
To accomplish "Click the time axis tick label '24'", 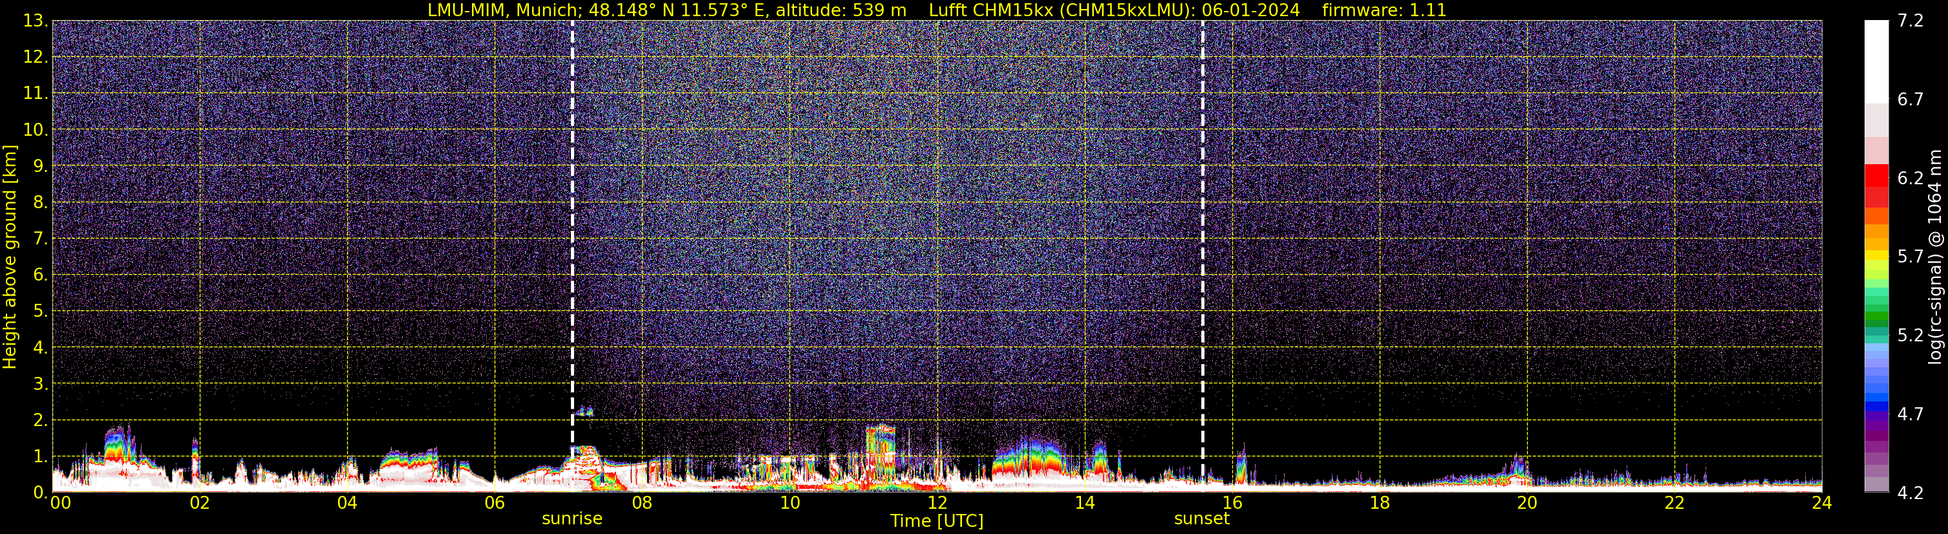I will pos(1822,503).
